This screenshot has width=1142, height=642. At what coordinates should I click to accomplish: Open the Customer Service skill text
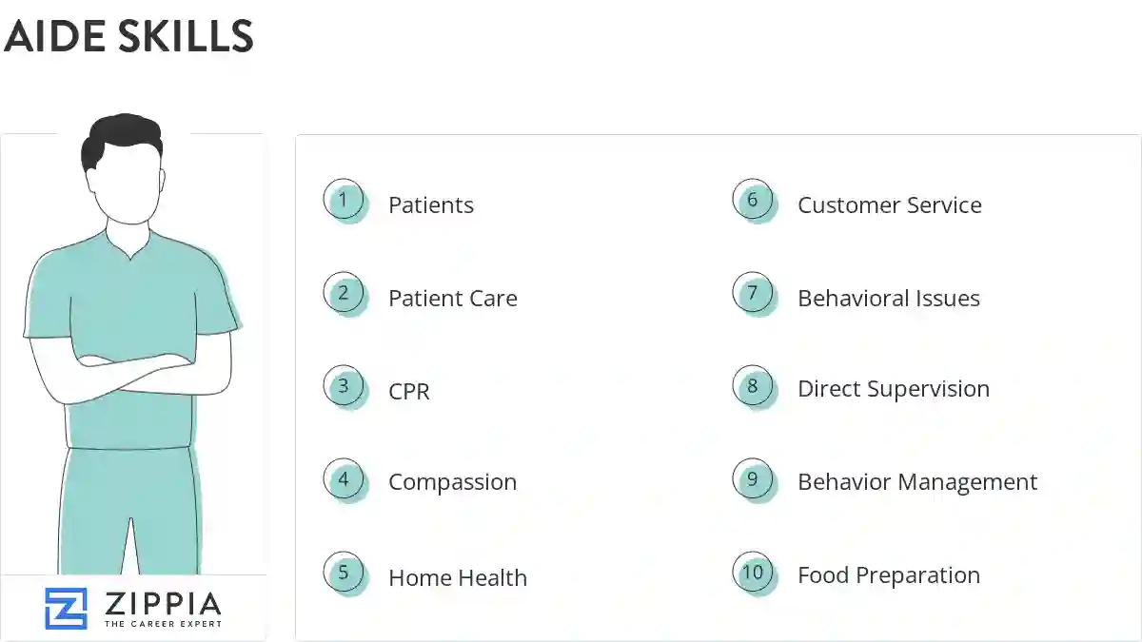pos(890,205)
